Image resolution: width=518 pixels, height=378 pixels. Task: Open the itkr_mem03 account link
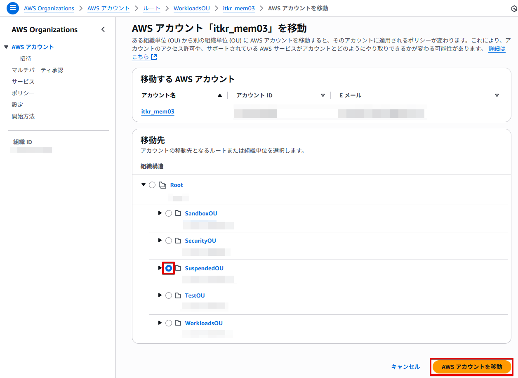point(158,112)
